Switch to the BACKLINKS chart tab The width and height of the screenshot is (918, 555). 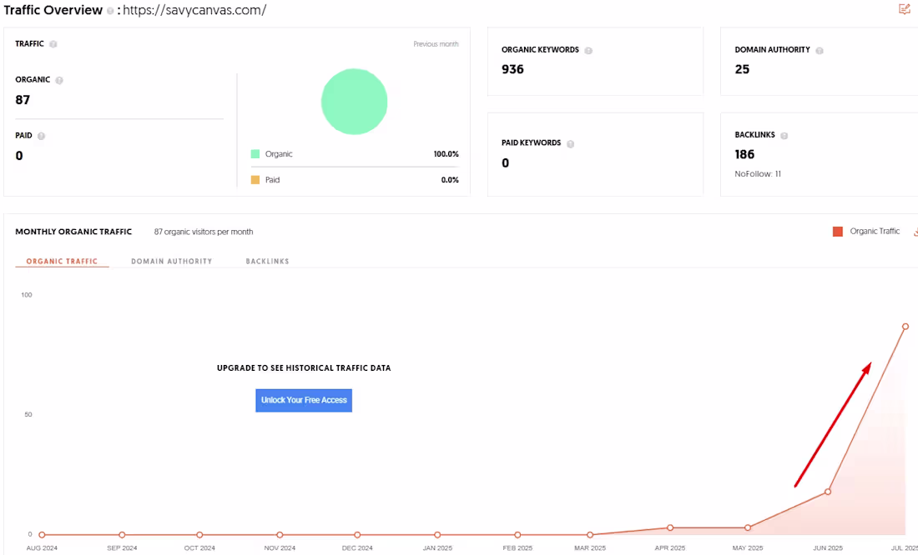[x=268, y=262]
